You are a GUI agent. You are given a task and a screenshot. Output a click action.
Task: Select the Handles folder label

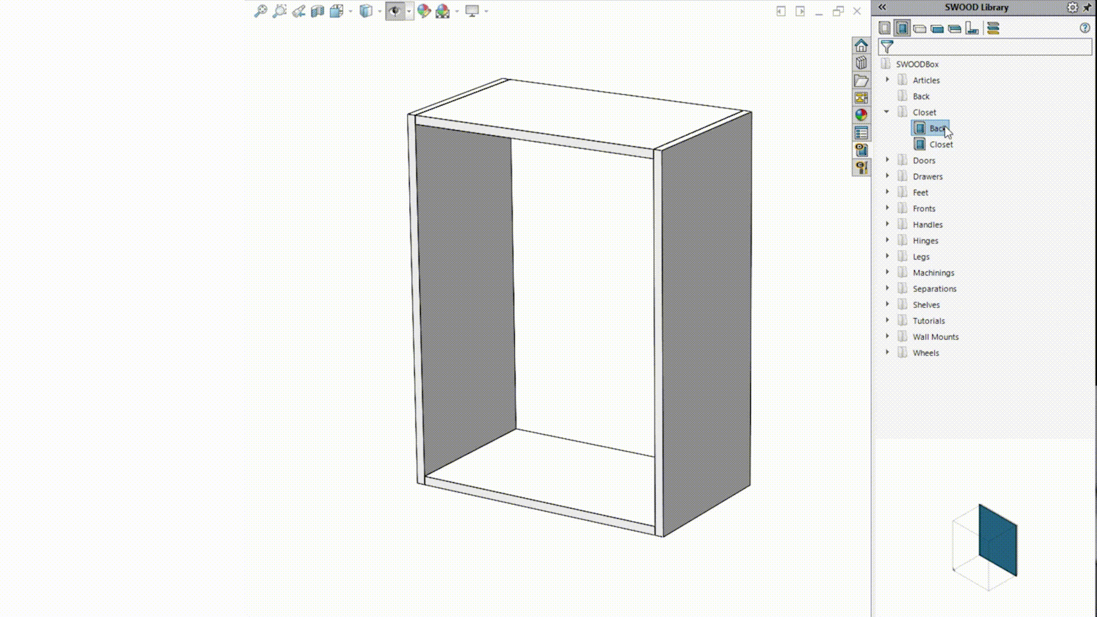pos(927,225)
